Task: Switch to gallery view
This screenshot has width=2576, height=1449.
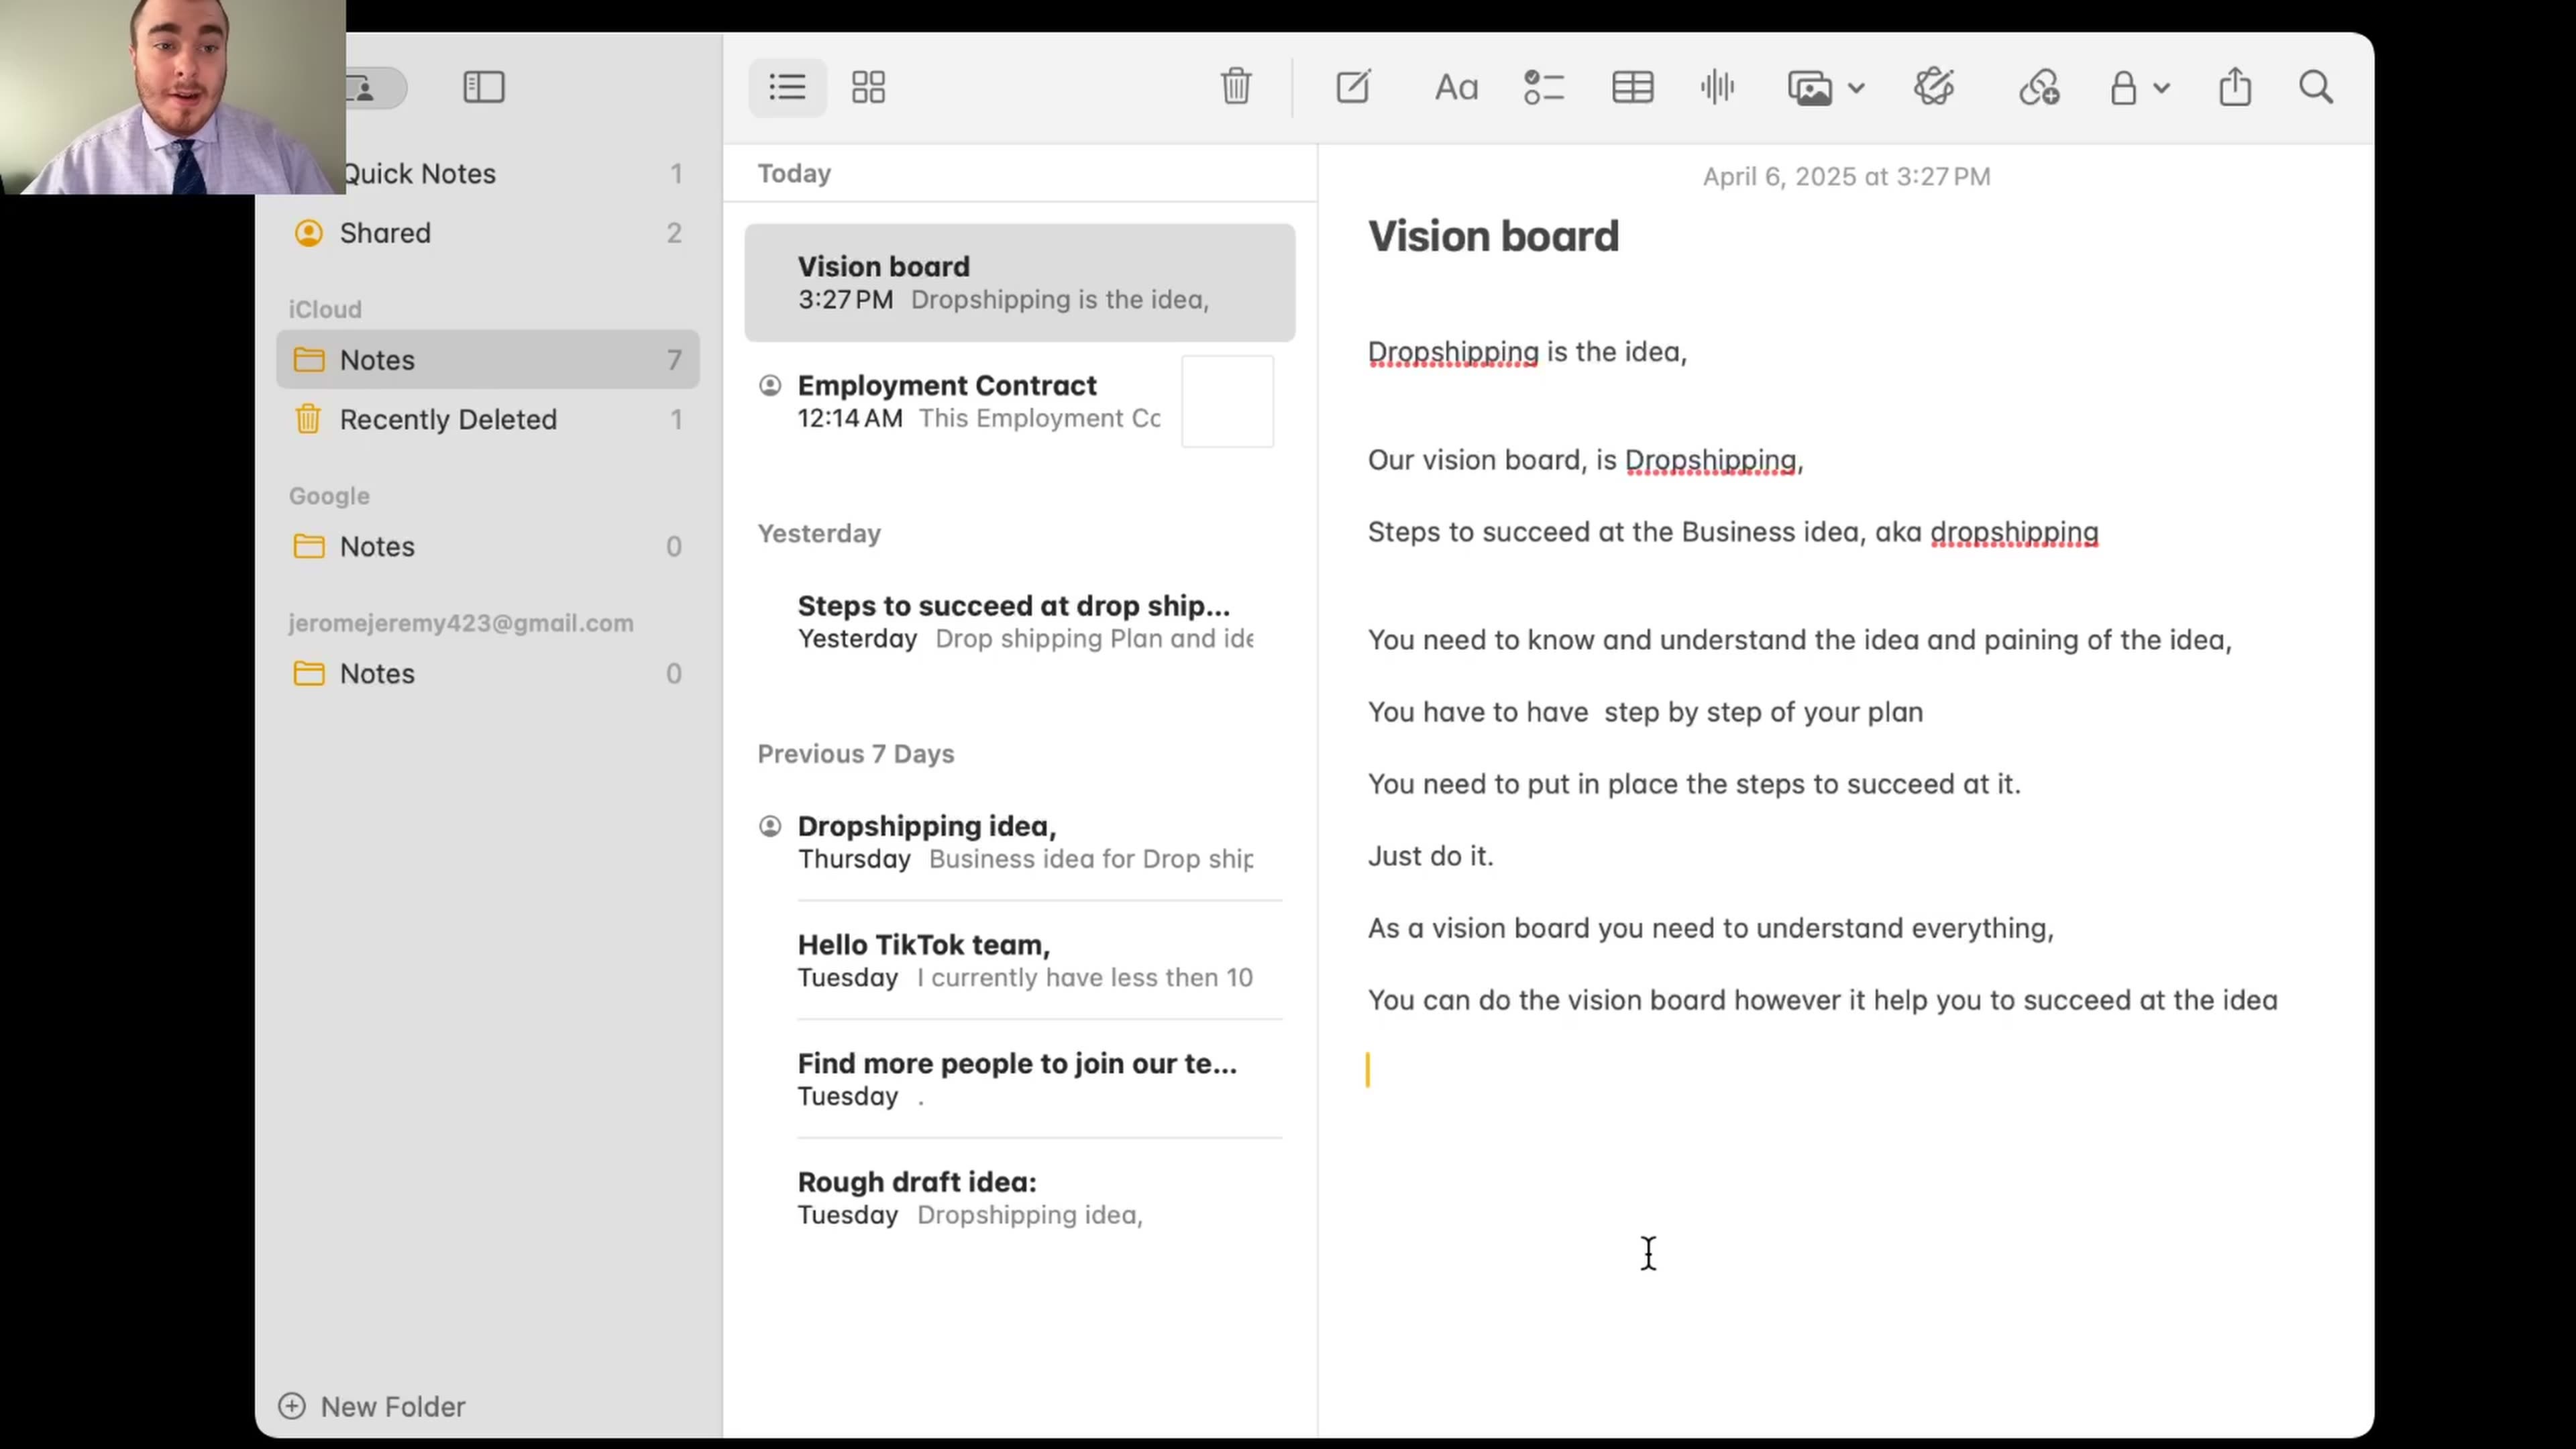Action: pos(867,87)
